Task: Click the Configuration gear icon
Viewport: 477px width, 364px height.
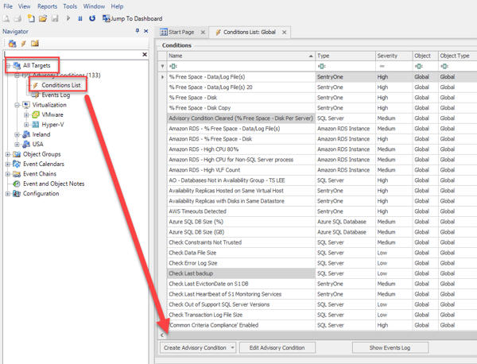Action: [x=17, y=194]
